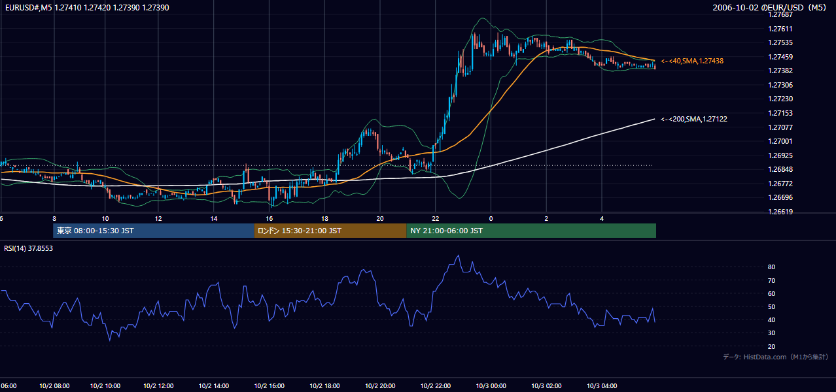Click the 10/2 16:00 time axis label
This screenshot has height=392, width=836.
tap(268, 386)
